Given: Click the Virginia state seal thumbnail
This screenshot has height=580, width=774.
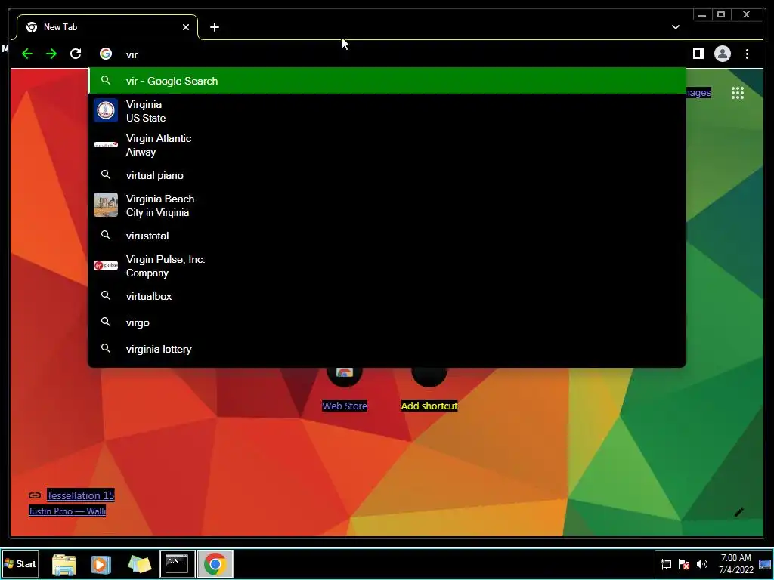Looking at the screenshot, I should 106,110.
